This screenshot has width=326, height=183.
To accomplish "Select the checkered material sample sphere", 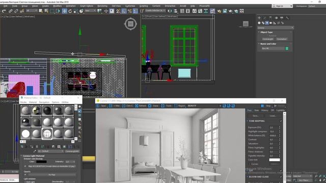I will coord(47,134).
